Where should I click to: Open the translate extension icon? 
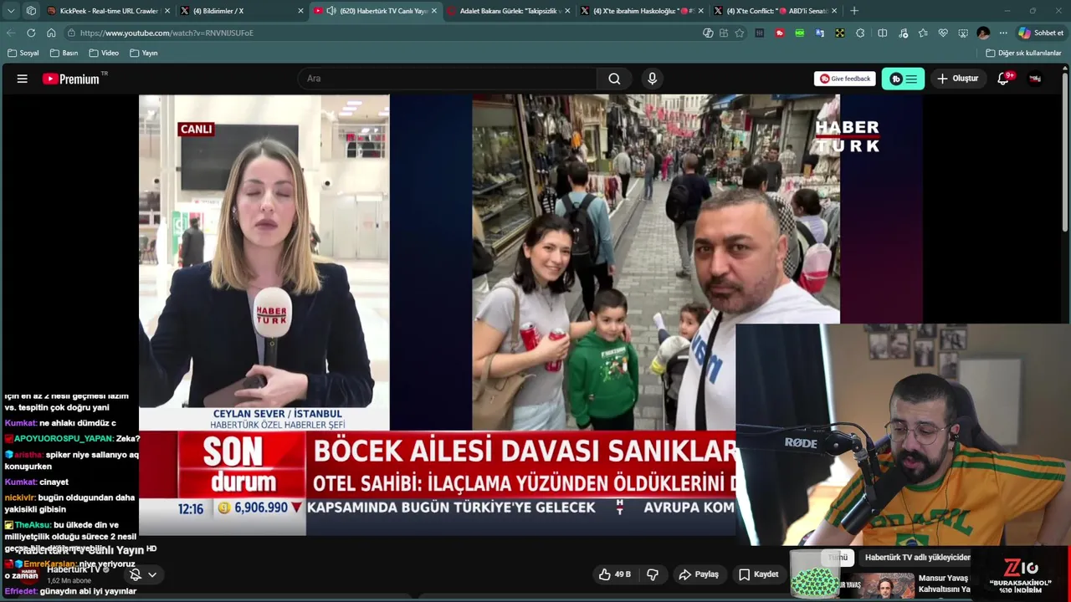tap(820, 33)
